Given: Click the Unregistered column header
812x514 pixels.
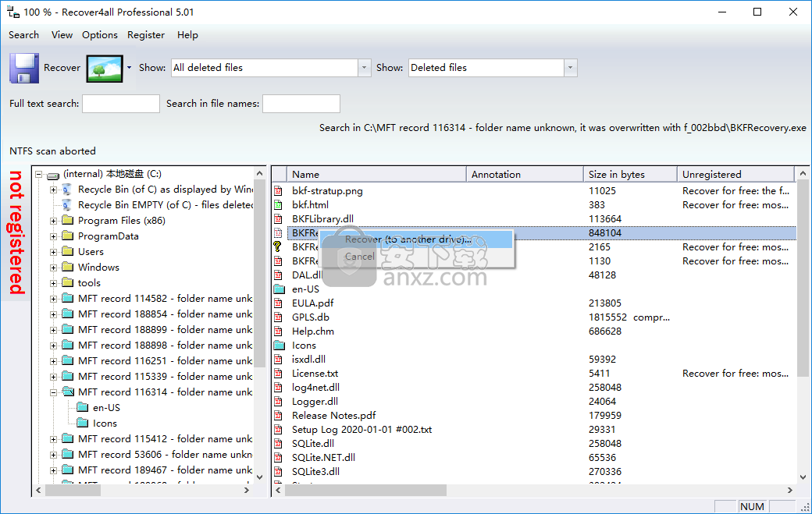Looking at the screenshot, I should click(x=735, y=174).
